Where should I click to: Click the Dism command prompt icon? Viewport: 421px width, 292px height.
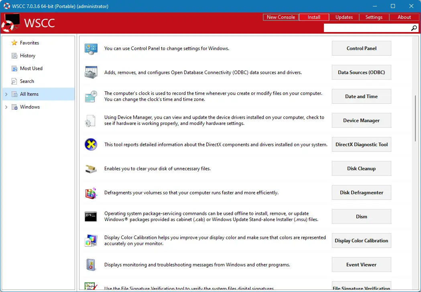click(91, 216)
